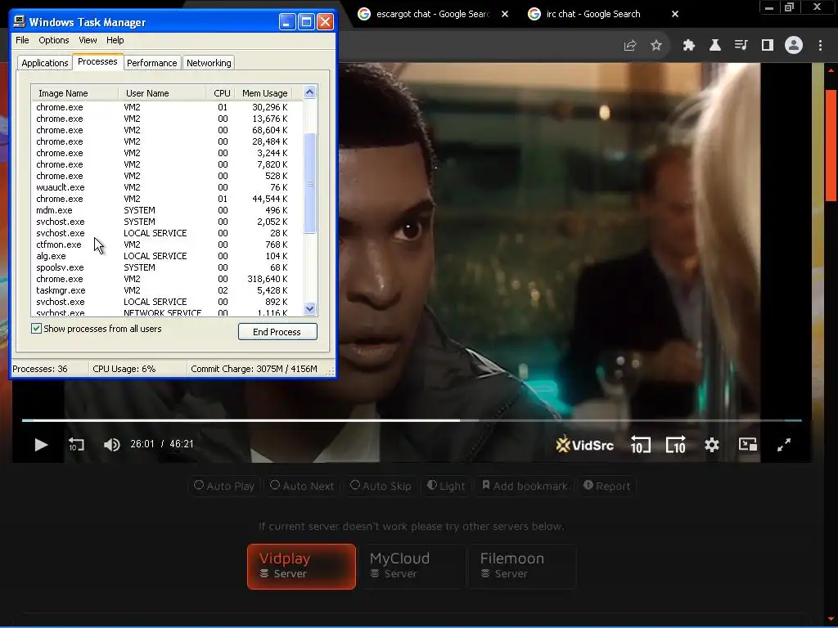Screen dimensions: 838x628
Task: Click End Process button
Action: [x=277, y=332]
